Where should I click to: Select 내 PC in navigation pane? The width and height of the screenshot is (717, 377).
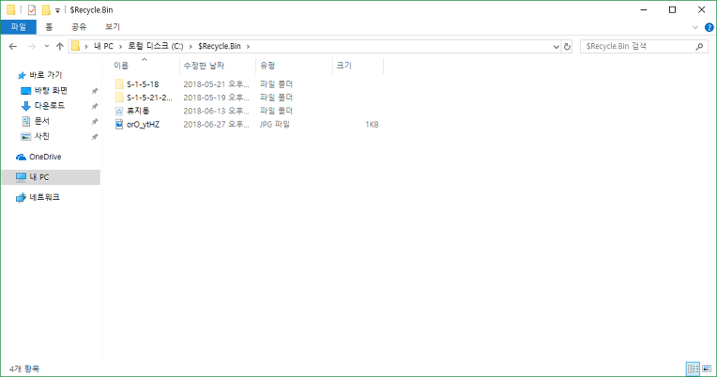(51, 177)
